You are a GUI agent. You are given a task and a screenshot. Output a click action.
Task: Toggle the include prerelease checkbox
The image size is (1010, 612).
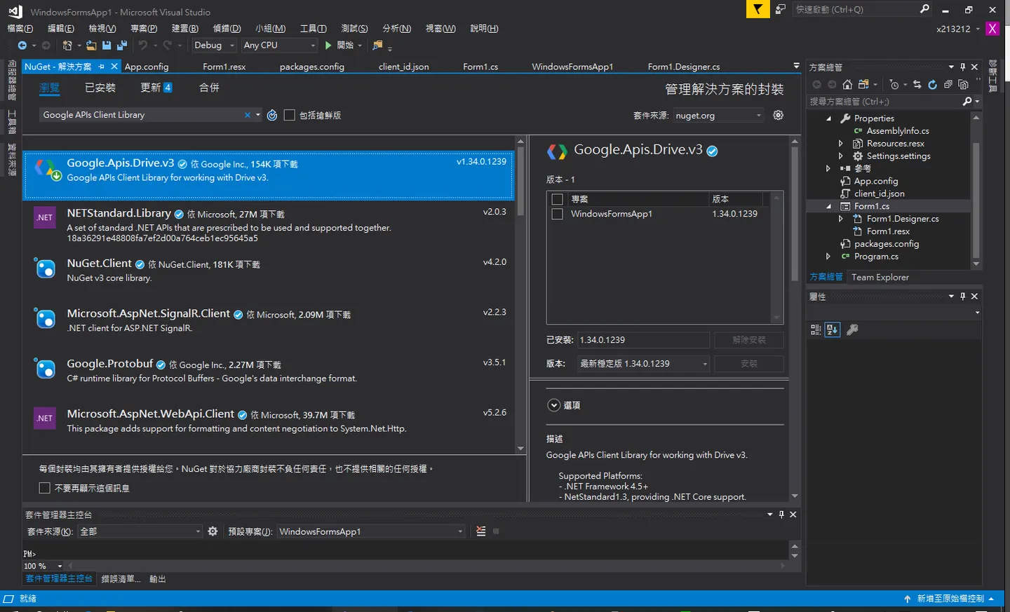click(x=289, y=115)
